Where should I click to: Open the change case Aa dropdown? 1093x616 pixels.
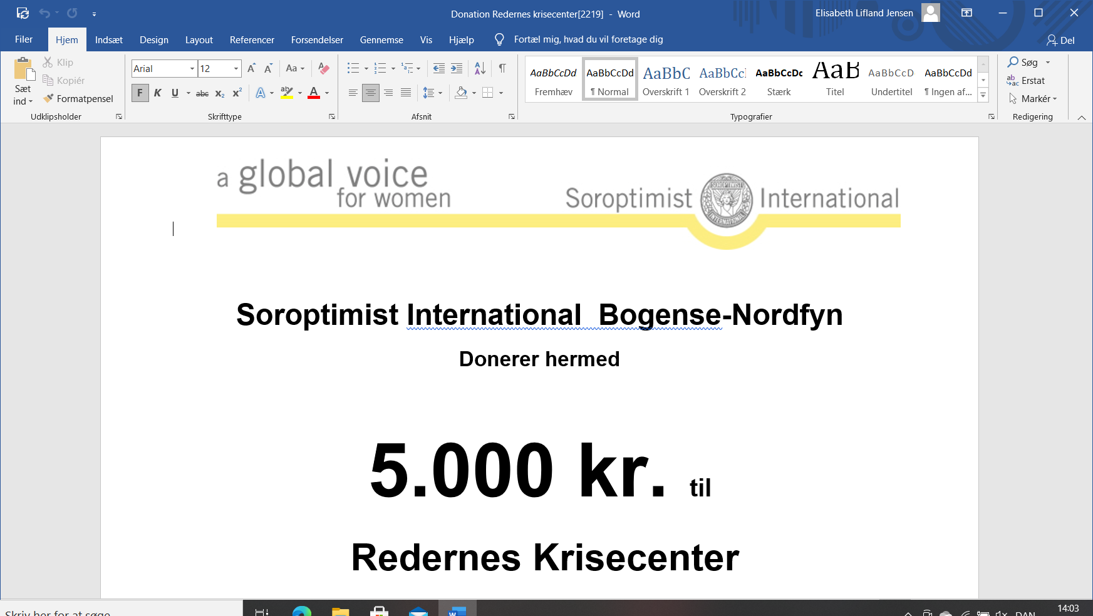295,68
